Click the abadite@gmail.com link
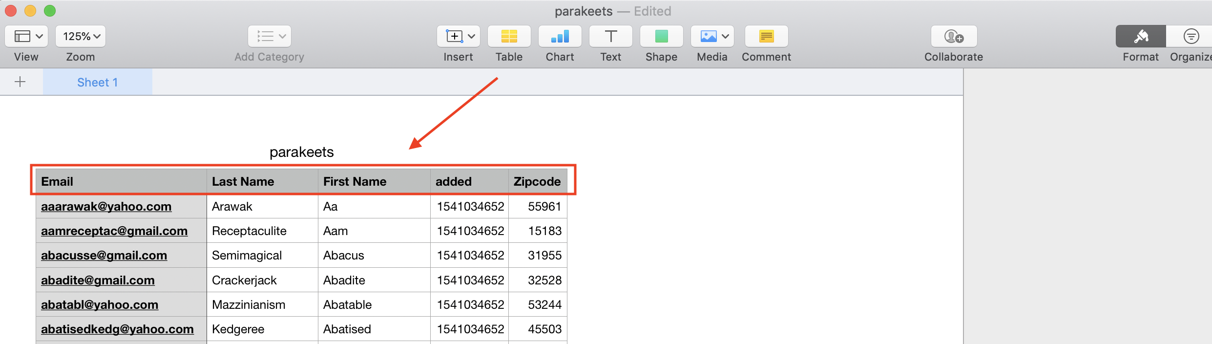The height and width of the screenshot is (344, 1212). pyautogui.click(x=98, y=280)
